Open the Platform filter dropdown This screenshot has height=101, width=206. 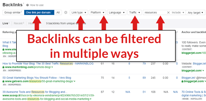pyautogui.click(x=98, y=12)
